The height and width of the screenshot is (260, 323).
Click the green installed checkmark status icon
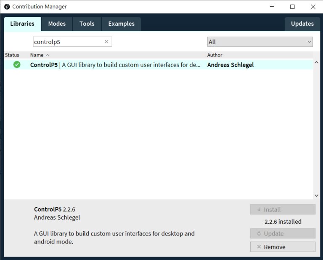pyautogui.click(x=17, y=64)
